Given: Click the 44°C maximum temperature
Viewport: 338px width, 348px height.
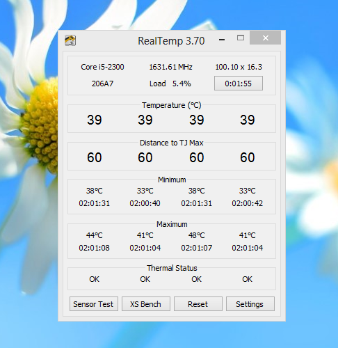Looking at the screenshot, I should [95, 235].
